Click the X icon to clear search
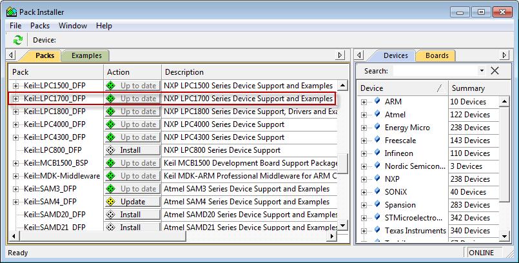This screenshot has width=519, height=263. [495, 71]
